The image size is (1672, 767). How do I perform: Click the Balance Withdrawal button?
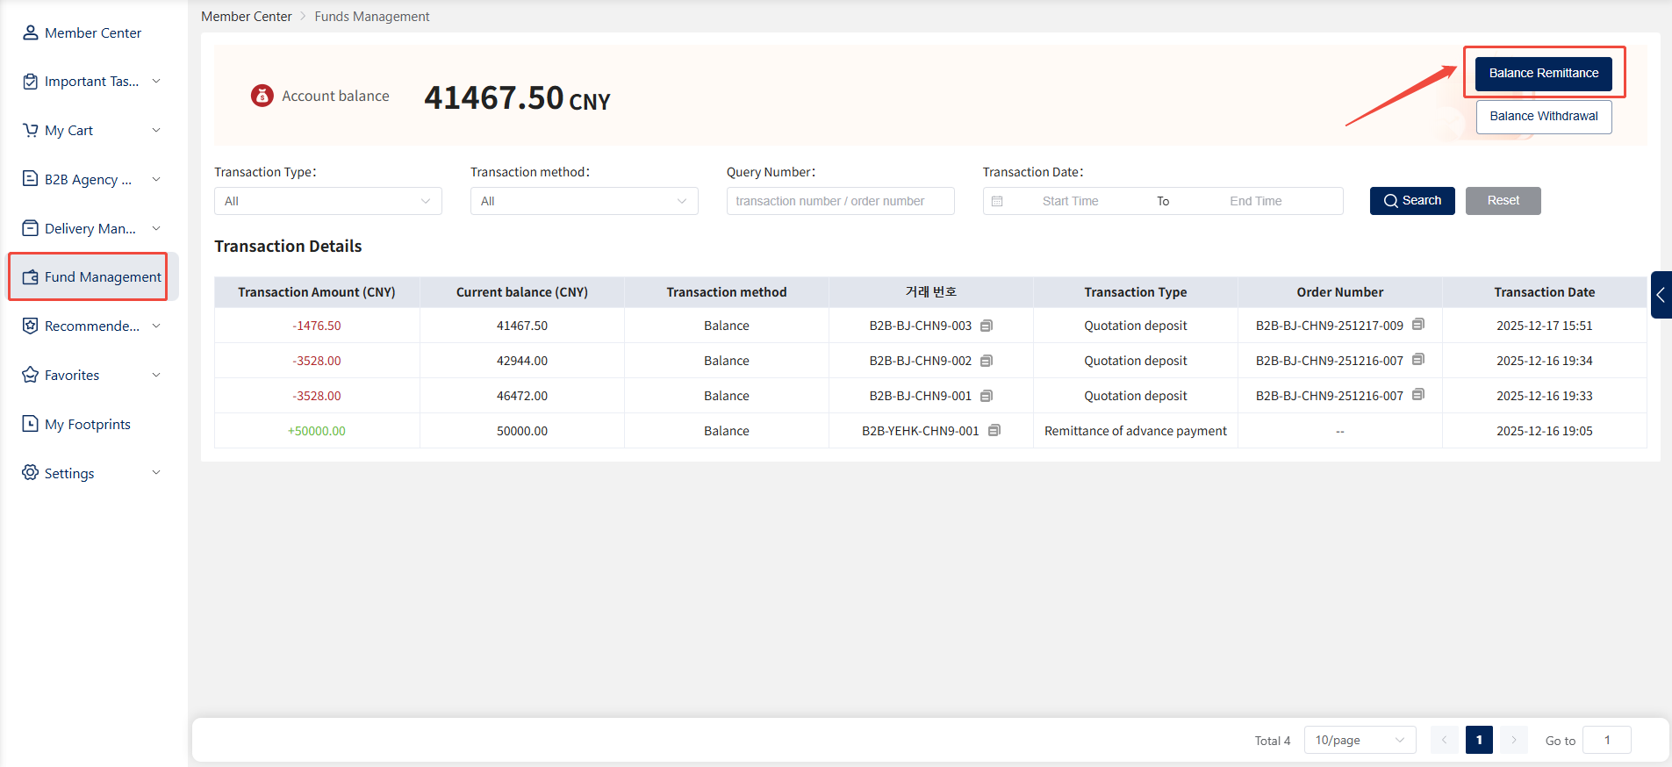(1543, 116)
